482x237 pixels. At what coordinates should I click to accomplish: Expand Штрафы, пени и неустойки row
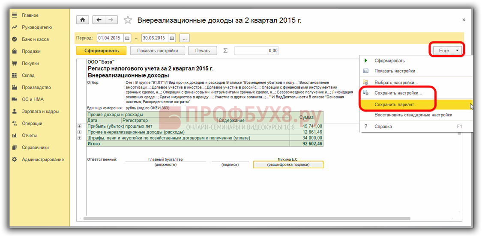click(x=79, y=138)
